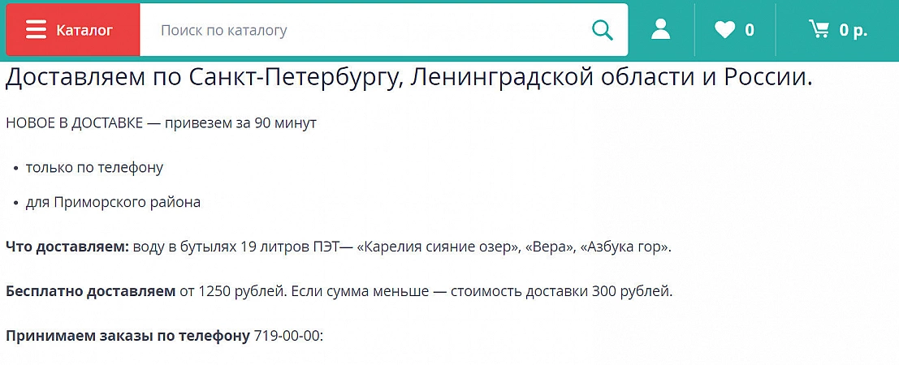
Task: Click the "НОВОЕ В ДОСТАВКЕ" line
Action: tap(161, 123)
